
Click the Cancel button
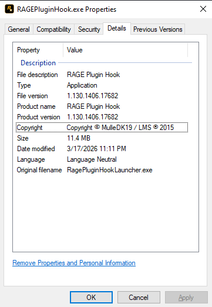139,298
